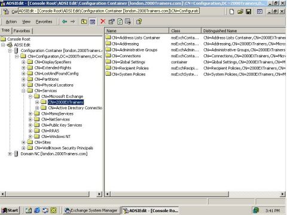Viewport: 287px width, 215px height.
Task: Expand the CN=Extended-Rights node
Action: 23,67
